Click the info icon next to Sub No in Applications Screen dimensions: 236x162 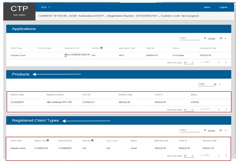click(x=101, y=48)
